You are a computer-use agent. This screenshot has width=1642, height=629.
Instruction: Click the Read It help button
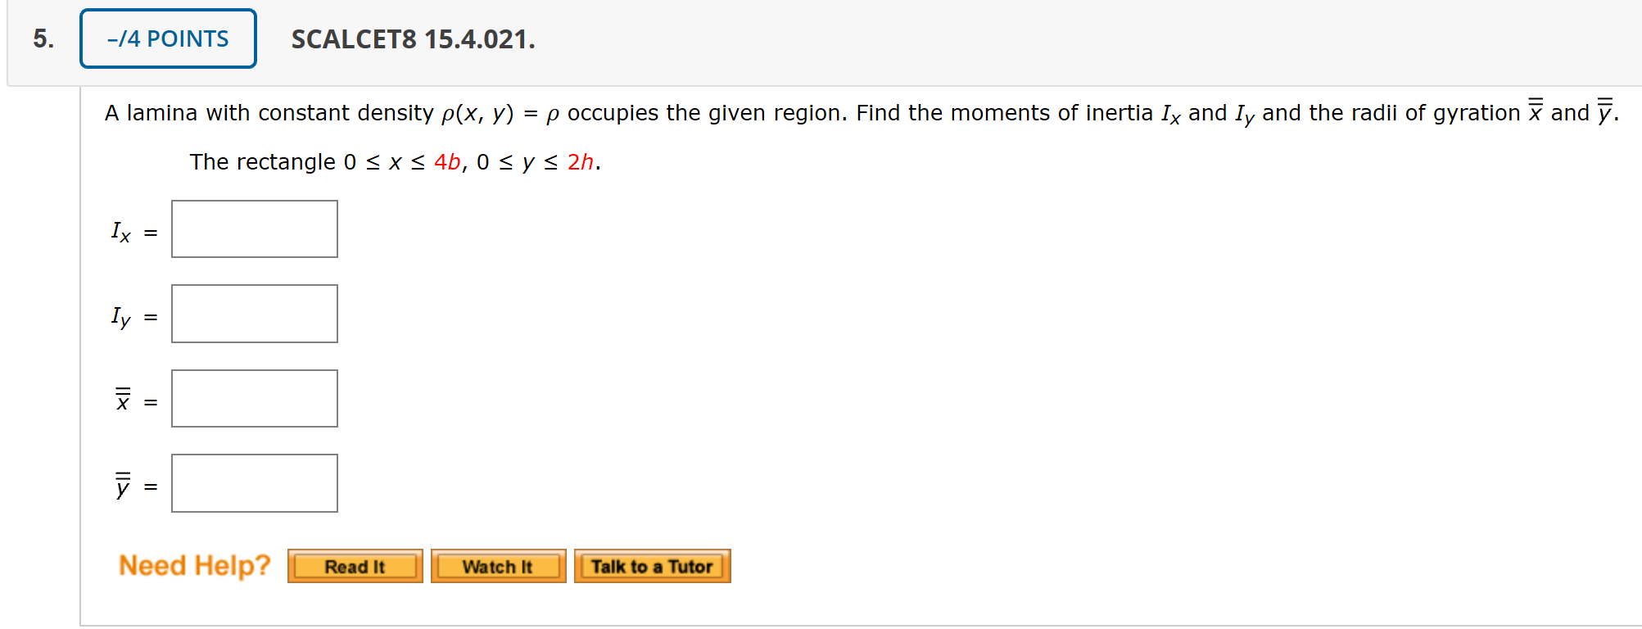(355, 565)
